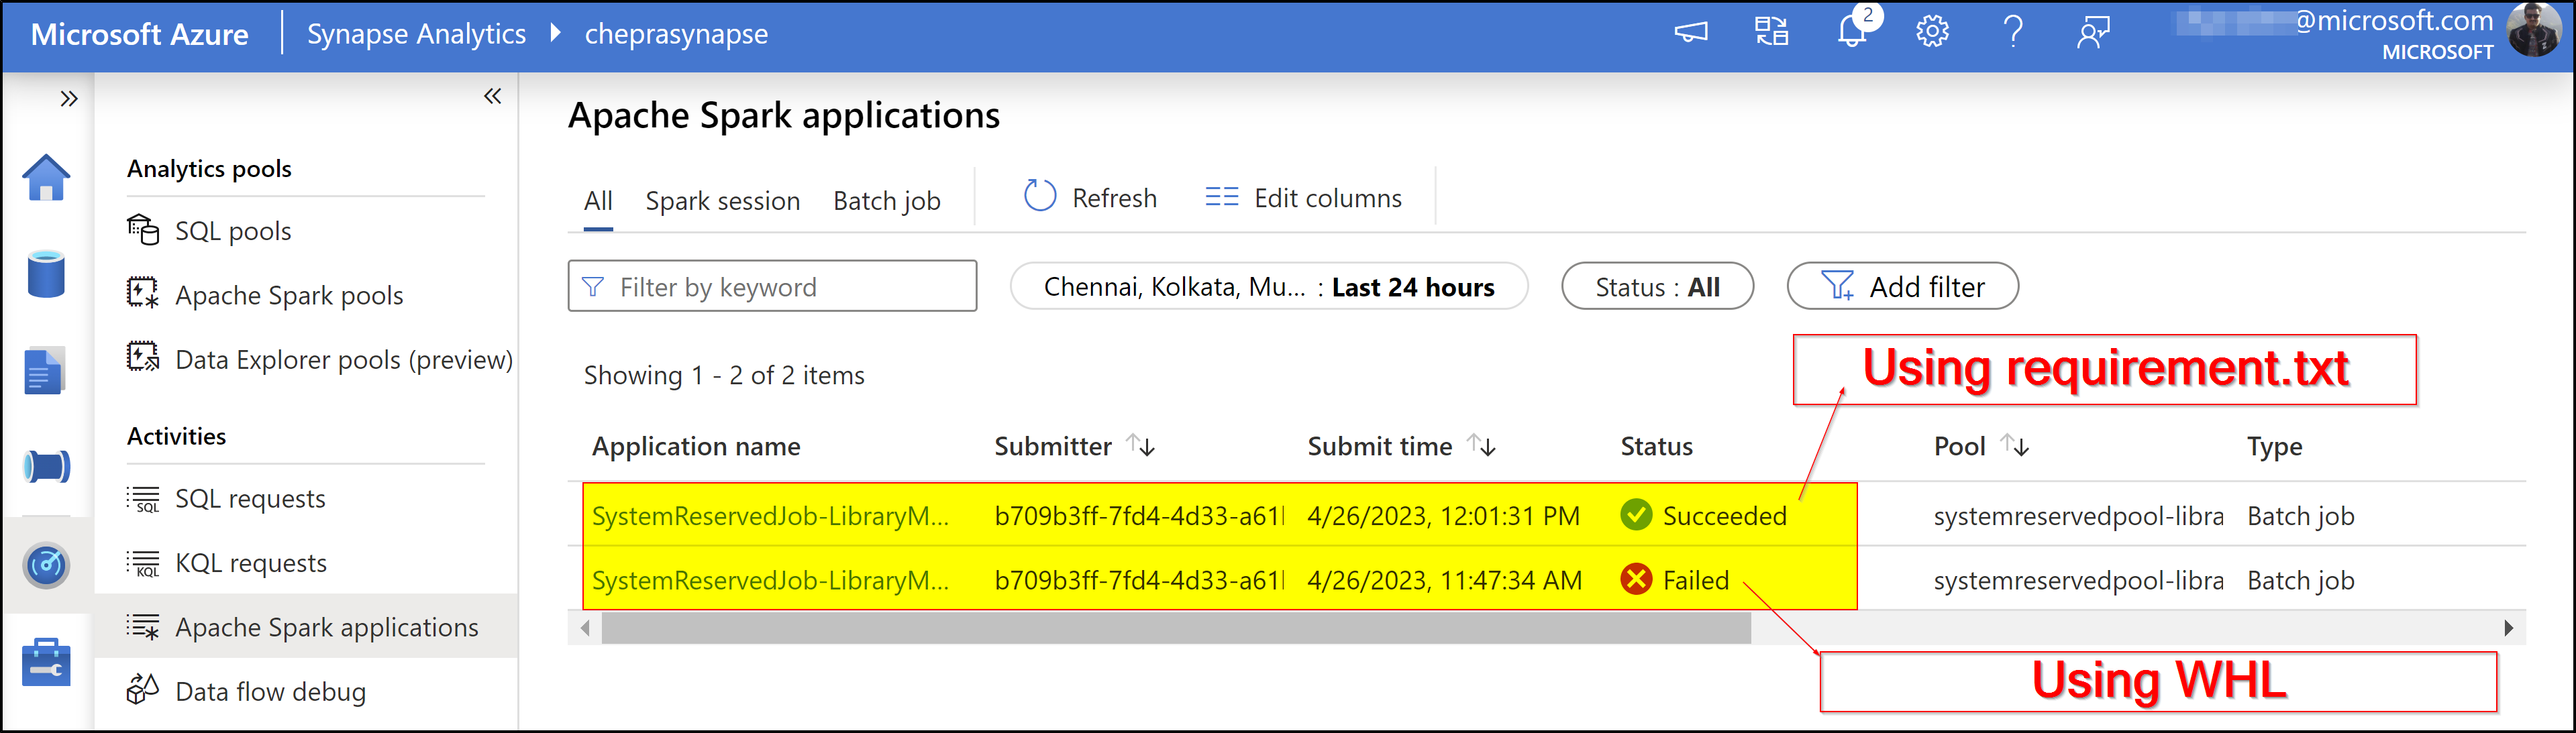Click the Data flow debug icon
Viewport: 2576px width, 733px height.
(x=143, y=689)
